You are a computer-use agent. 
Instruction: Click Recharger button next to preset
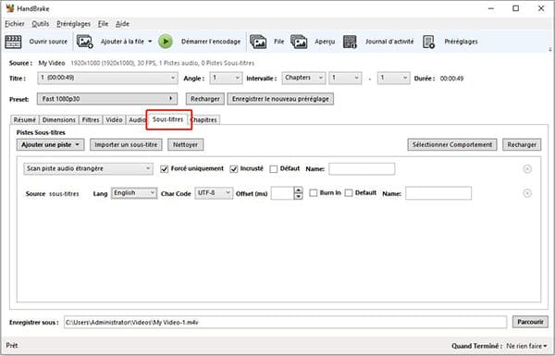pos(205,99)
